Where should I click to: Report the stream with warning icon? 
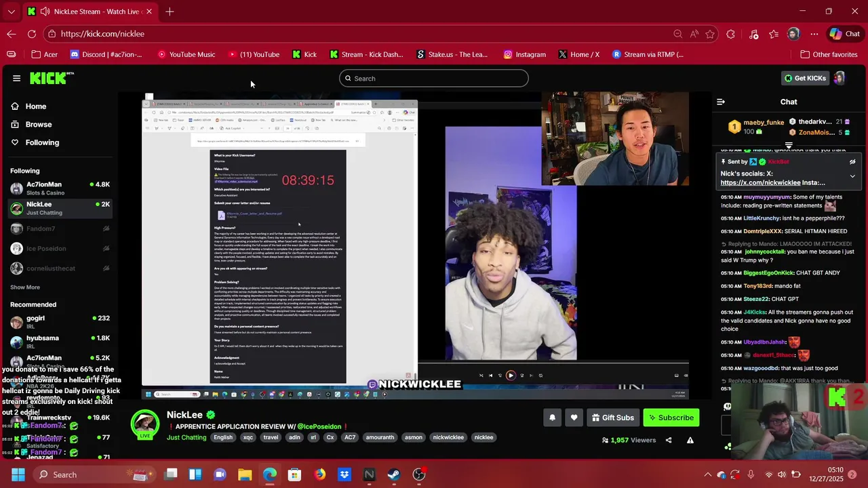pyautogui.click(x=690, y=440)
